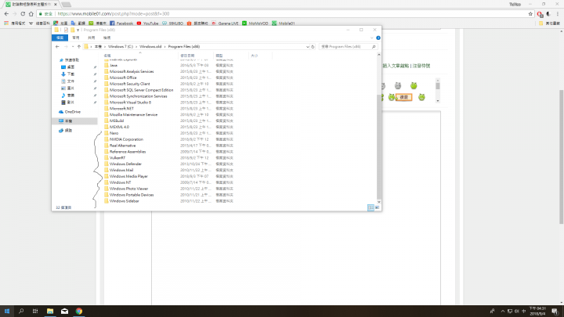
Task: Open the Explorer 共用 (Share) ribbon tab
Action: pos(92,38)
